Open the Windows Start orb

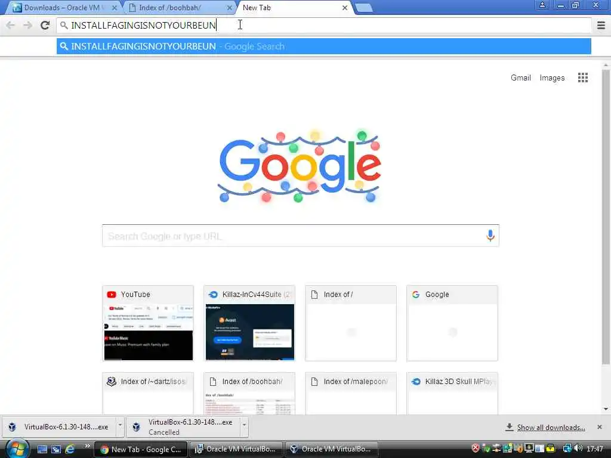16,449
